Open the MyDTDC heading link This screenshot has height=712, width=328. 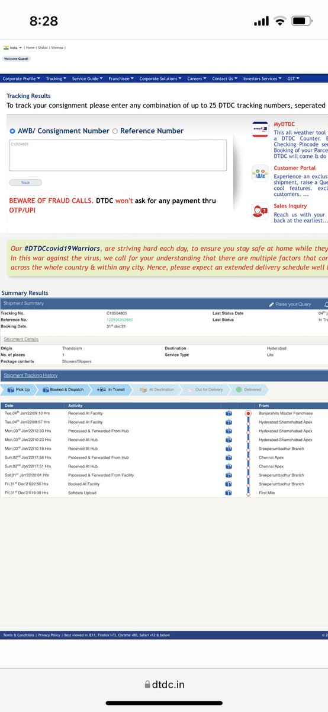tap(285, 125)
